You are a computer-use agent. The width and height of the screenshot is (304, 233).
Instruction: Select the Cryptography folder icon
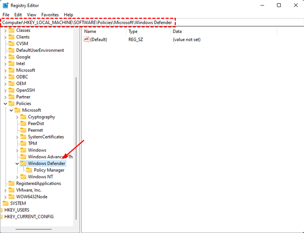coord(23,117)
